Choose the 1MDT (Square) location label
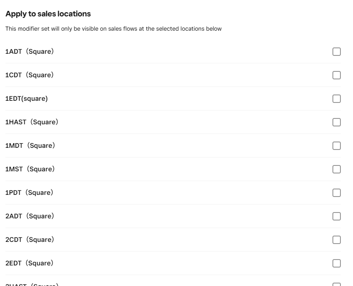353x286 pixels. point(30,146)
